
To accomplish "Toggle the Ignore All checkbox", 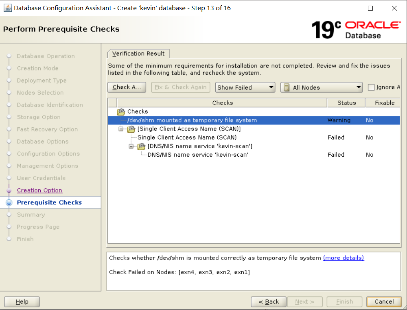I will click(x=371, y=87).
